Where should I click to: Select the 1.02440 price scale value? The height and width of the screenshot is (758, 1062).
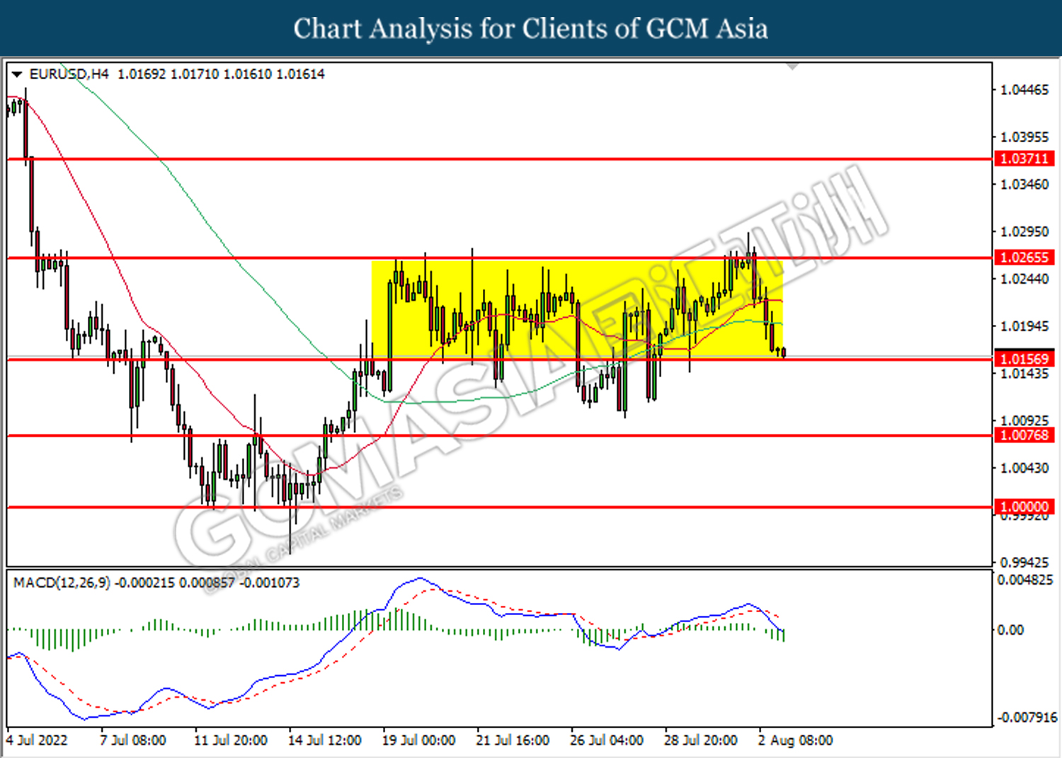tap(1024, 280)
